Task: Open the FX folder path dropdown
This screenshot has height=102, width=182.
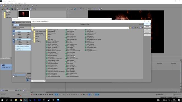Action: tap(128, 28)
